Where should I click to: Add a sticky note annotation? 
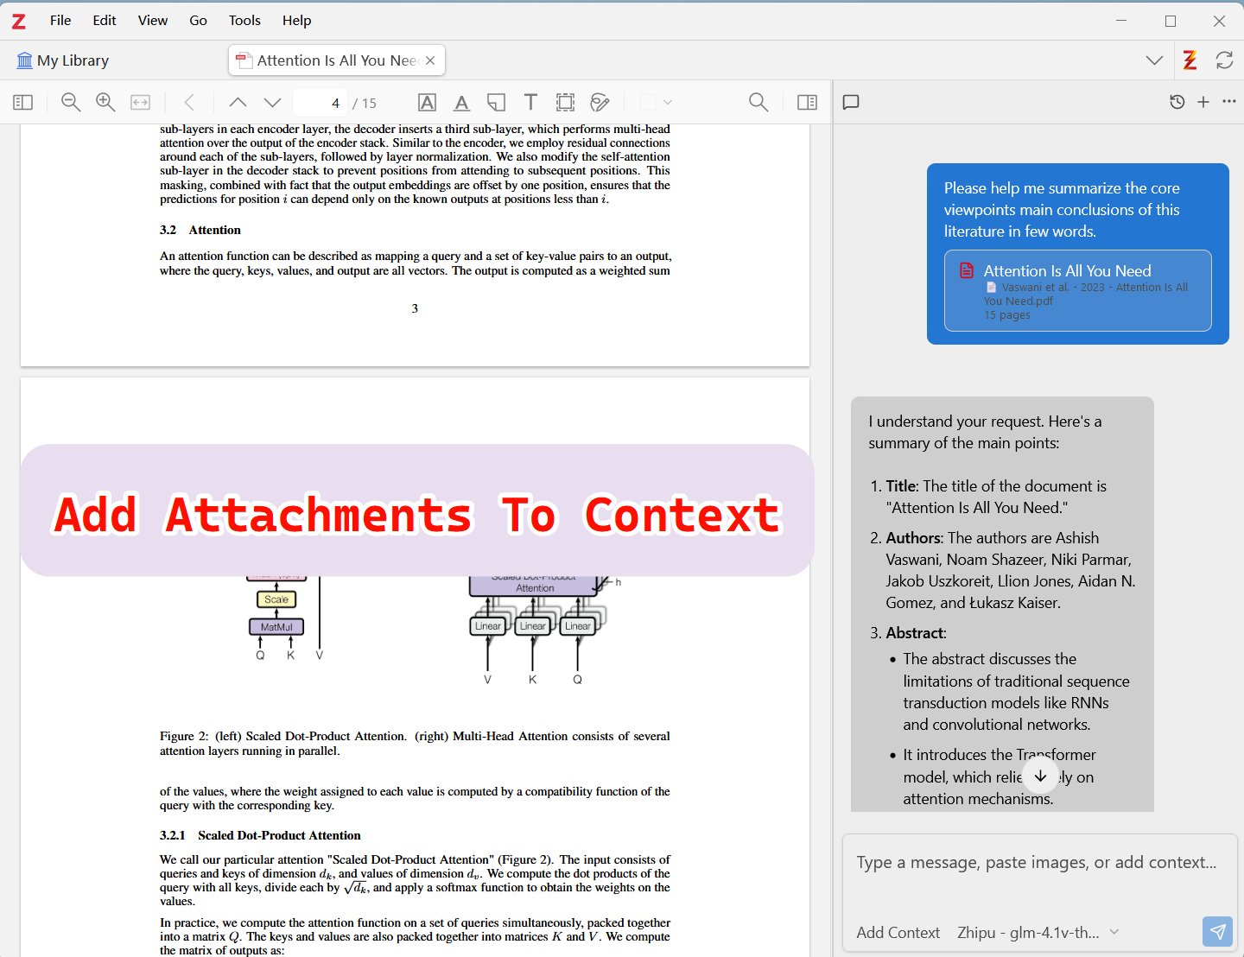coord(496,102)
